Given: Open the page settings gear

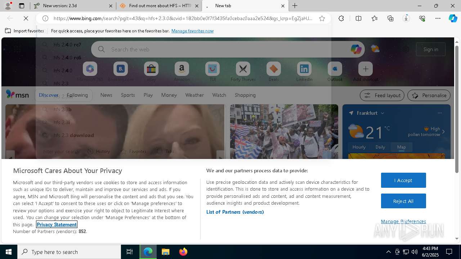Looking at the screenshot, I should tap(406, 49).
